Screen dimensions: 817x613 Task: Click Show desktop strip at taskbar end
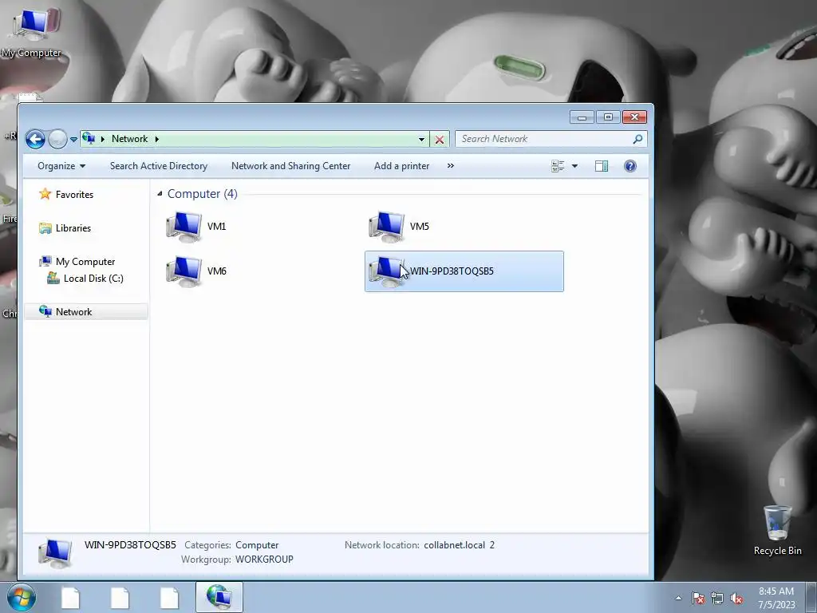point(811,598)
